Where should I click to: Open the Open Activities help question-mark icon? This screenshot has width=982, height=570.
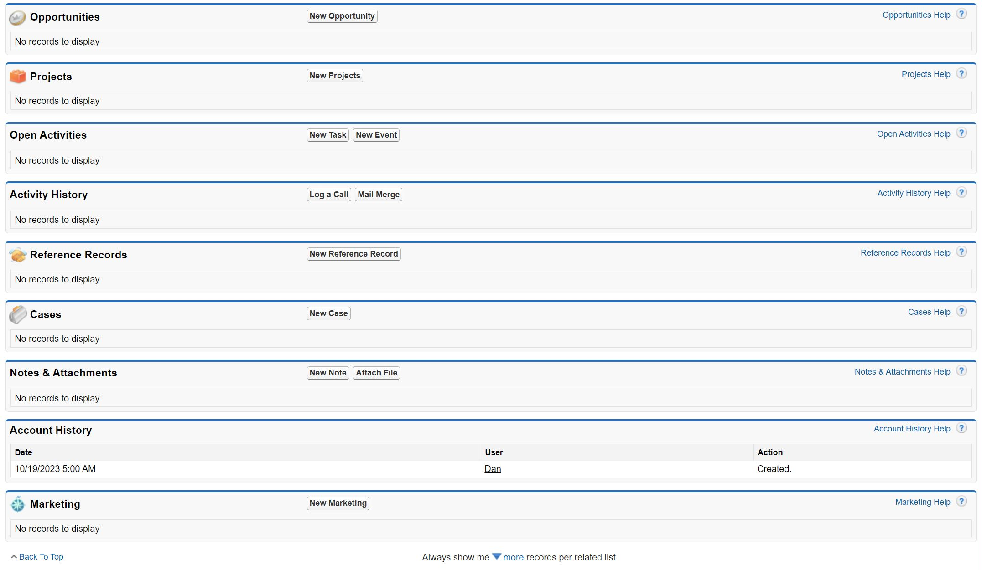(x=961, y=133)
